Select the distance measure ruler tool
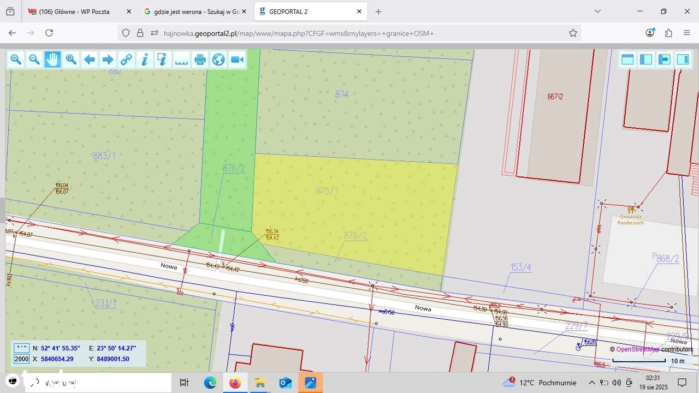699x393 pixels. point(181,59)
